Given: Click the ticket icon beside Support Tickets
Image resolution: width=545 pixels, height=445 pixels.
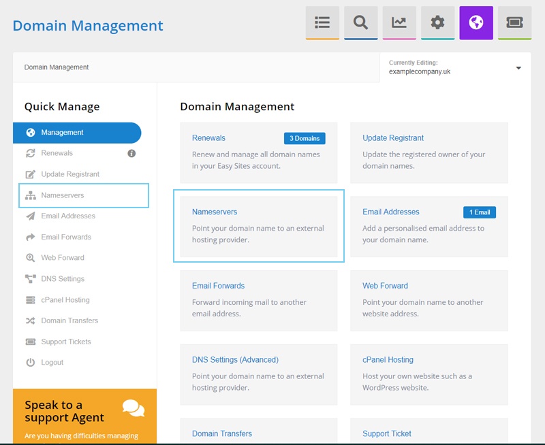Looking at the screenshot, I should coord(31,342).
